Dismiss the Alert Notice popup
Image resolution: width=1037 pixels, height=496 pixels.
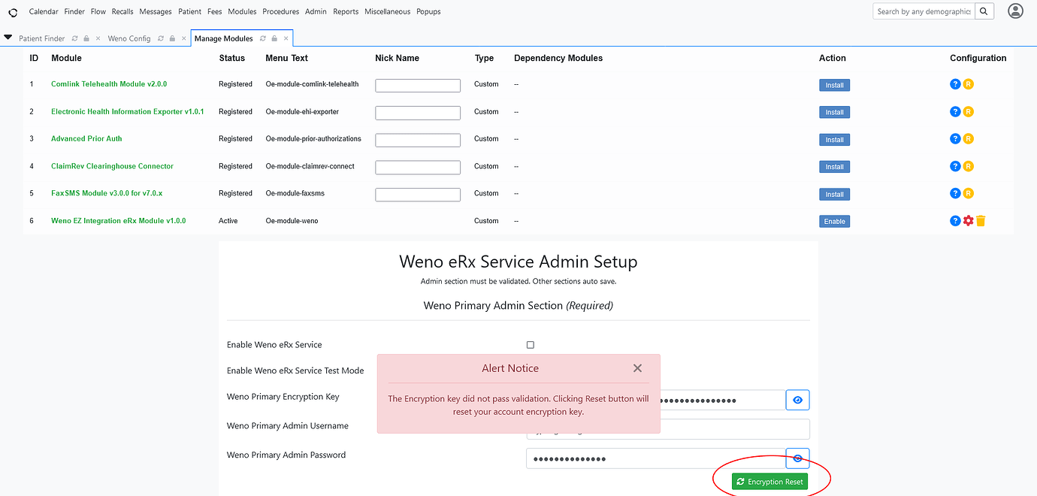637,368
